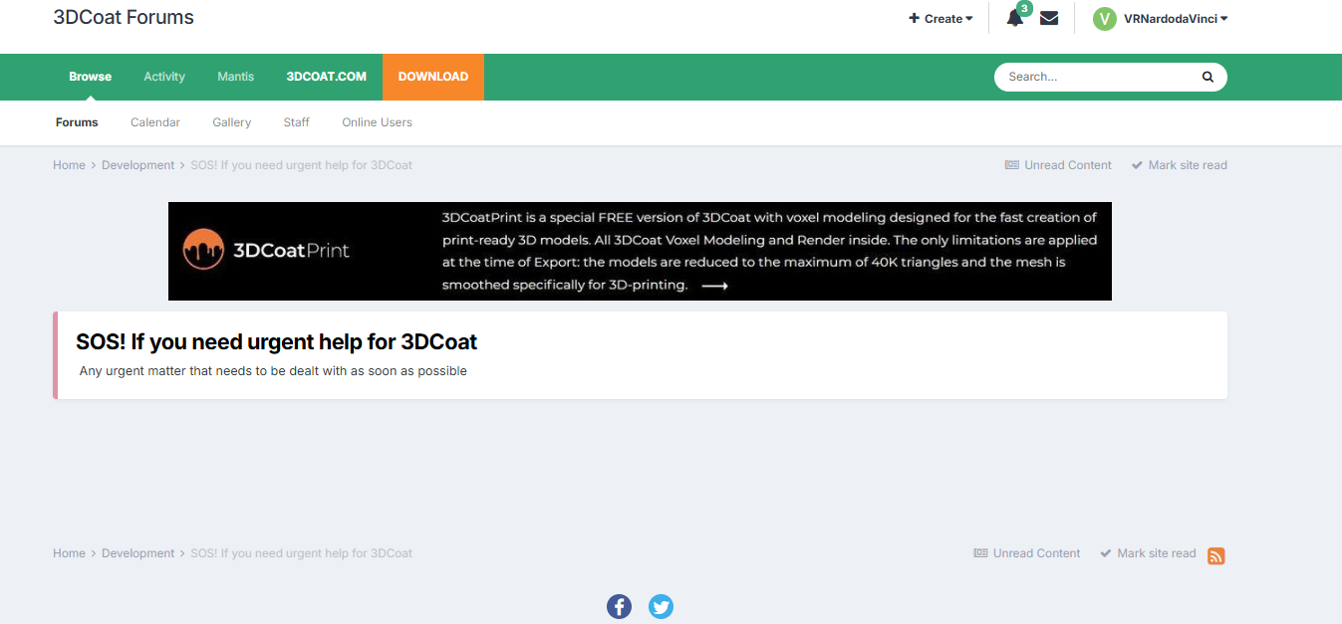The image size is (1342, 624).
Task: Open the Gallery submenu item
Action: pos(231,122)
